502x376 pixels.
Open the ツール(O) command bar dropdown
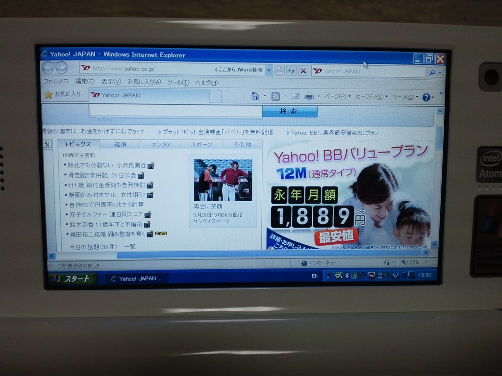tap(405, 97)
